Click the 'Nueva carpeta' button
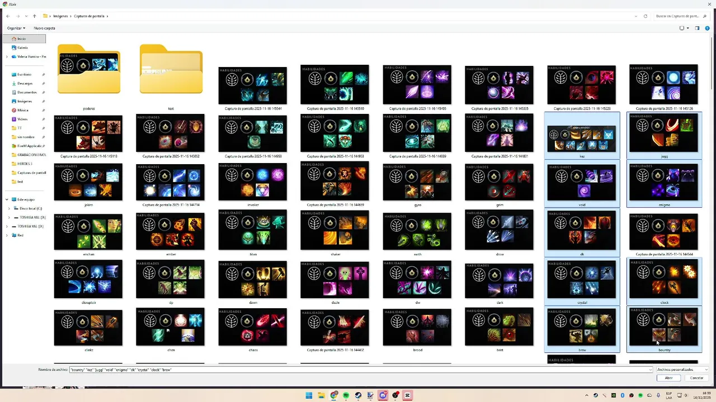Viewport: 716px width, 402px height. coord(44,28)
